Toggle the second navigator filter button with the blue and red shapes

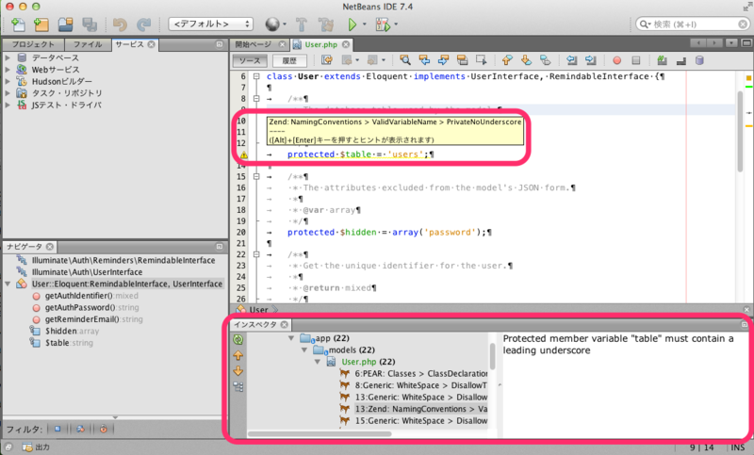point(80,429)
